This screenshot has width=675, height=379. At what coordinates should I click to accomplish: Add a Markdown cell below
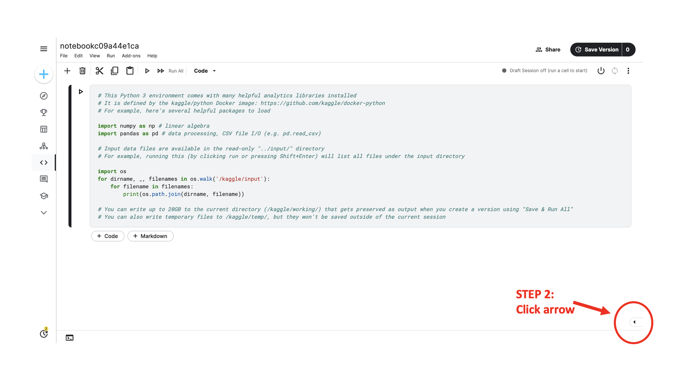pos(150,236)
